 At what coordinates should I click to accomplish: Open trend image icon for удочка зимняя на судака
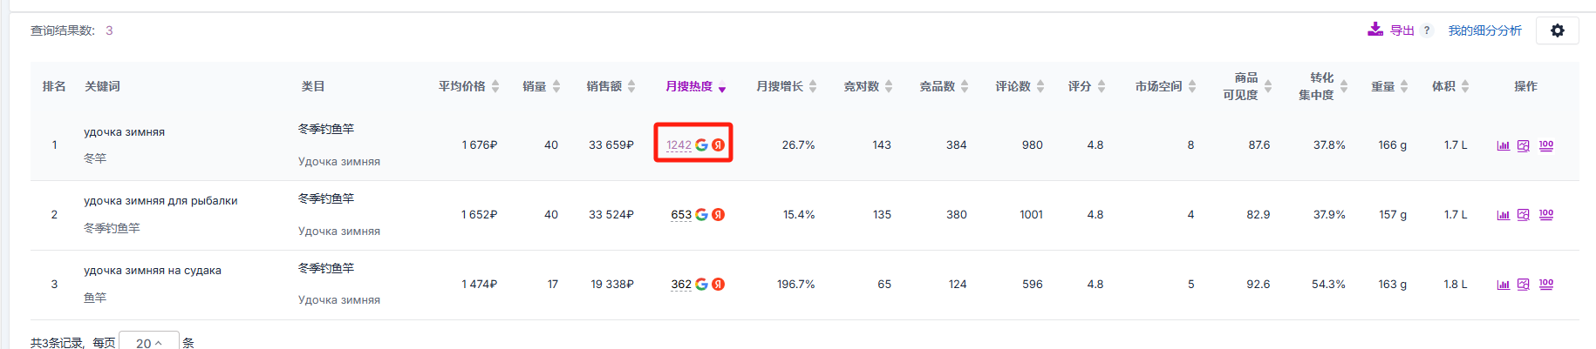[1524, 285]
